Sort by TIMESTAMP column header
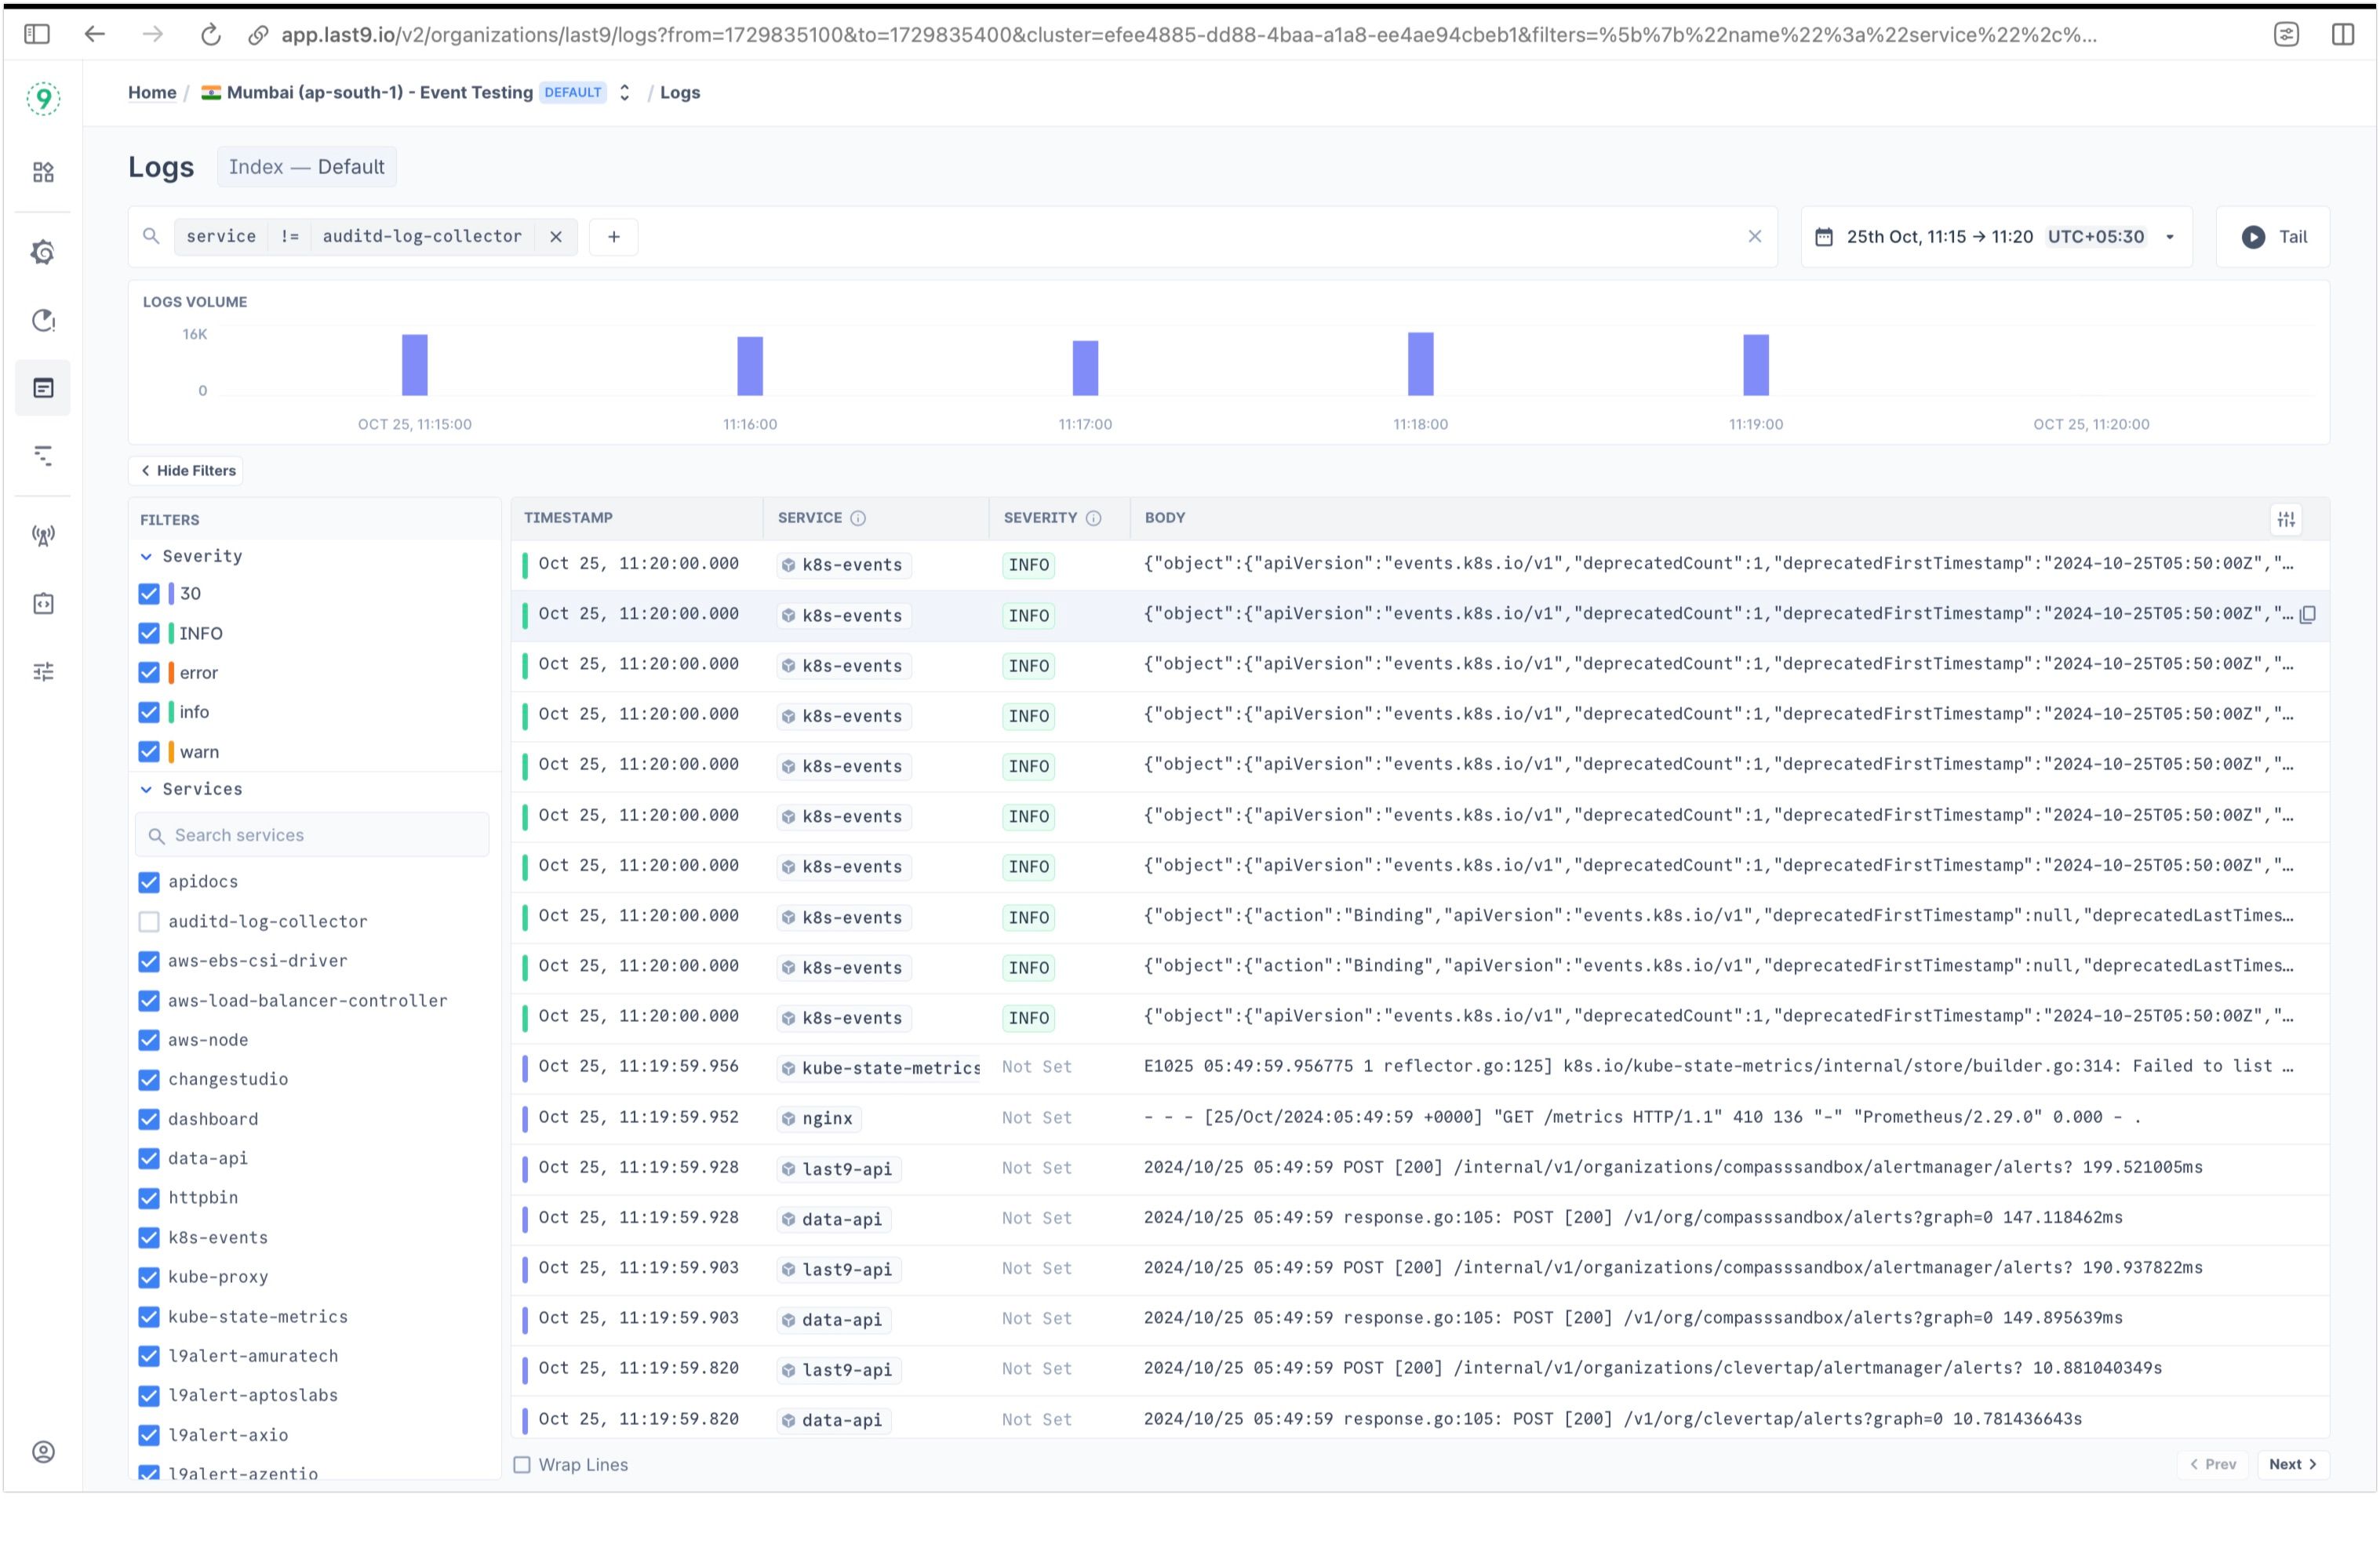 click(568, 518)
